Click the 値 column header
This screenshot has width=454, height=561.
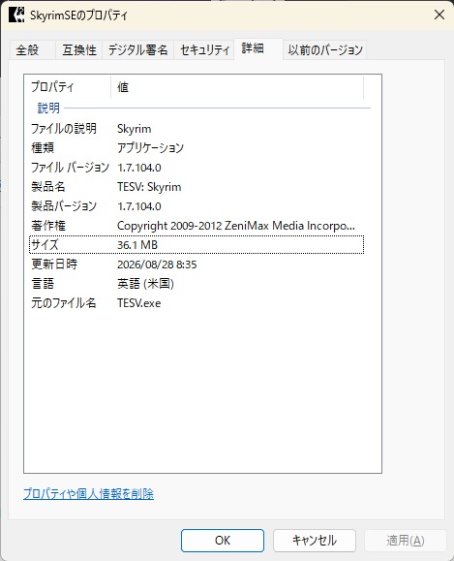[x=237, y=87]
